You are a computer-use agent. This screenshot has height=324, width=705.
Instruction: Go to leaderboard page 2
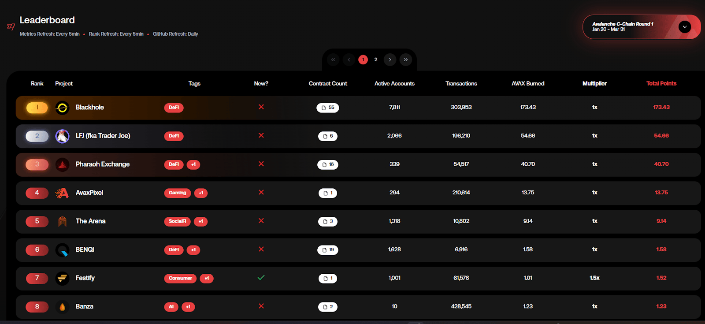[376, 60]
